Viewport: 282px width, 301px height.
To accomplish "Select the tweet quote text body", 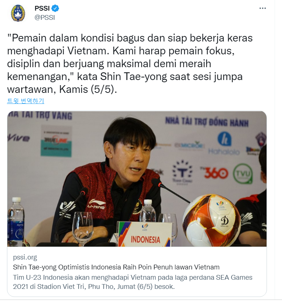I will tap(130, 64).
